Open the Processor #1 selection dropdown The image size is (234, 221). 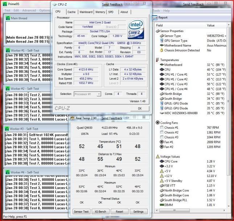tap(87, 94)
